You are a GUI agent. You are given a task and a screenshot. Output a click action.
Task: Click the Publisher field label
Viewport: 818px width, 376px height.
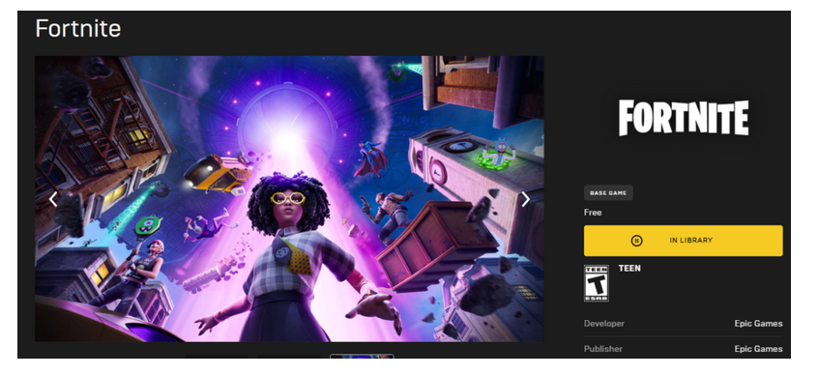click(x=602, y=348)
